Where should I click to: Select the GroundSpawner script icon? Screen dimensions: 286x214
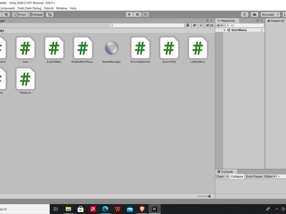click(x=140, y=48)
